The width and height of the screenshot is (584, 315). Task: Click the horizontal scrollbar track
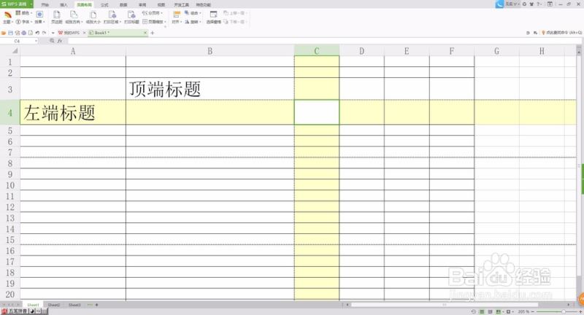coord(458,305)
